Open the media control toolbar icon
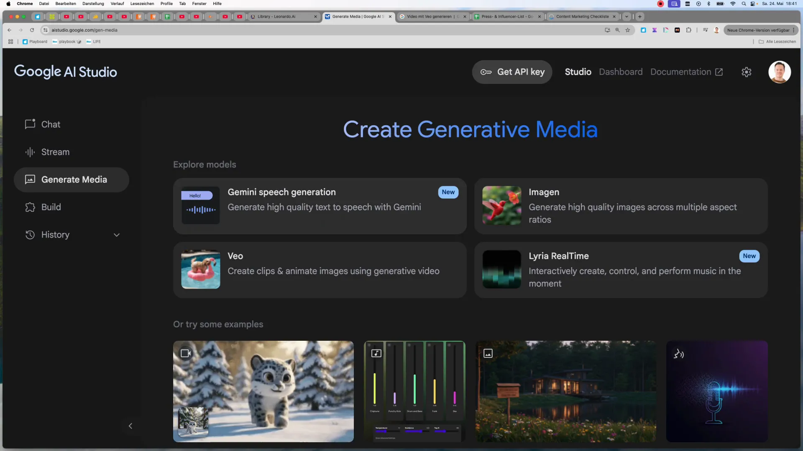The height and width of the screenshot is (451, 803). coord(705,30)
